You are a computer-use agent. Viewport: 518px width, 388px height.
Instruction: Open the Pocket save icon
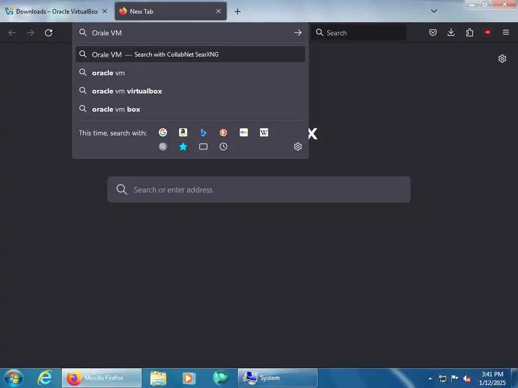click(x=433, y=32)
